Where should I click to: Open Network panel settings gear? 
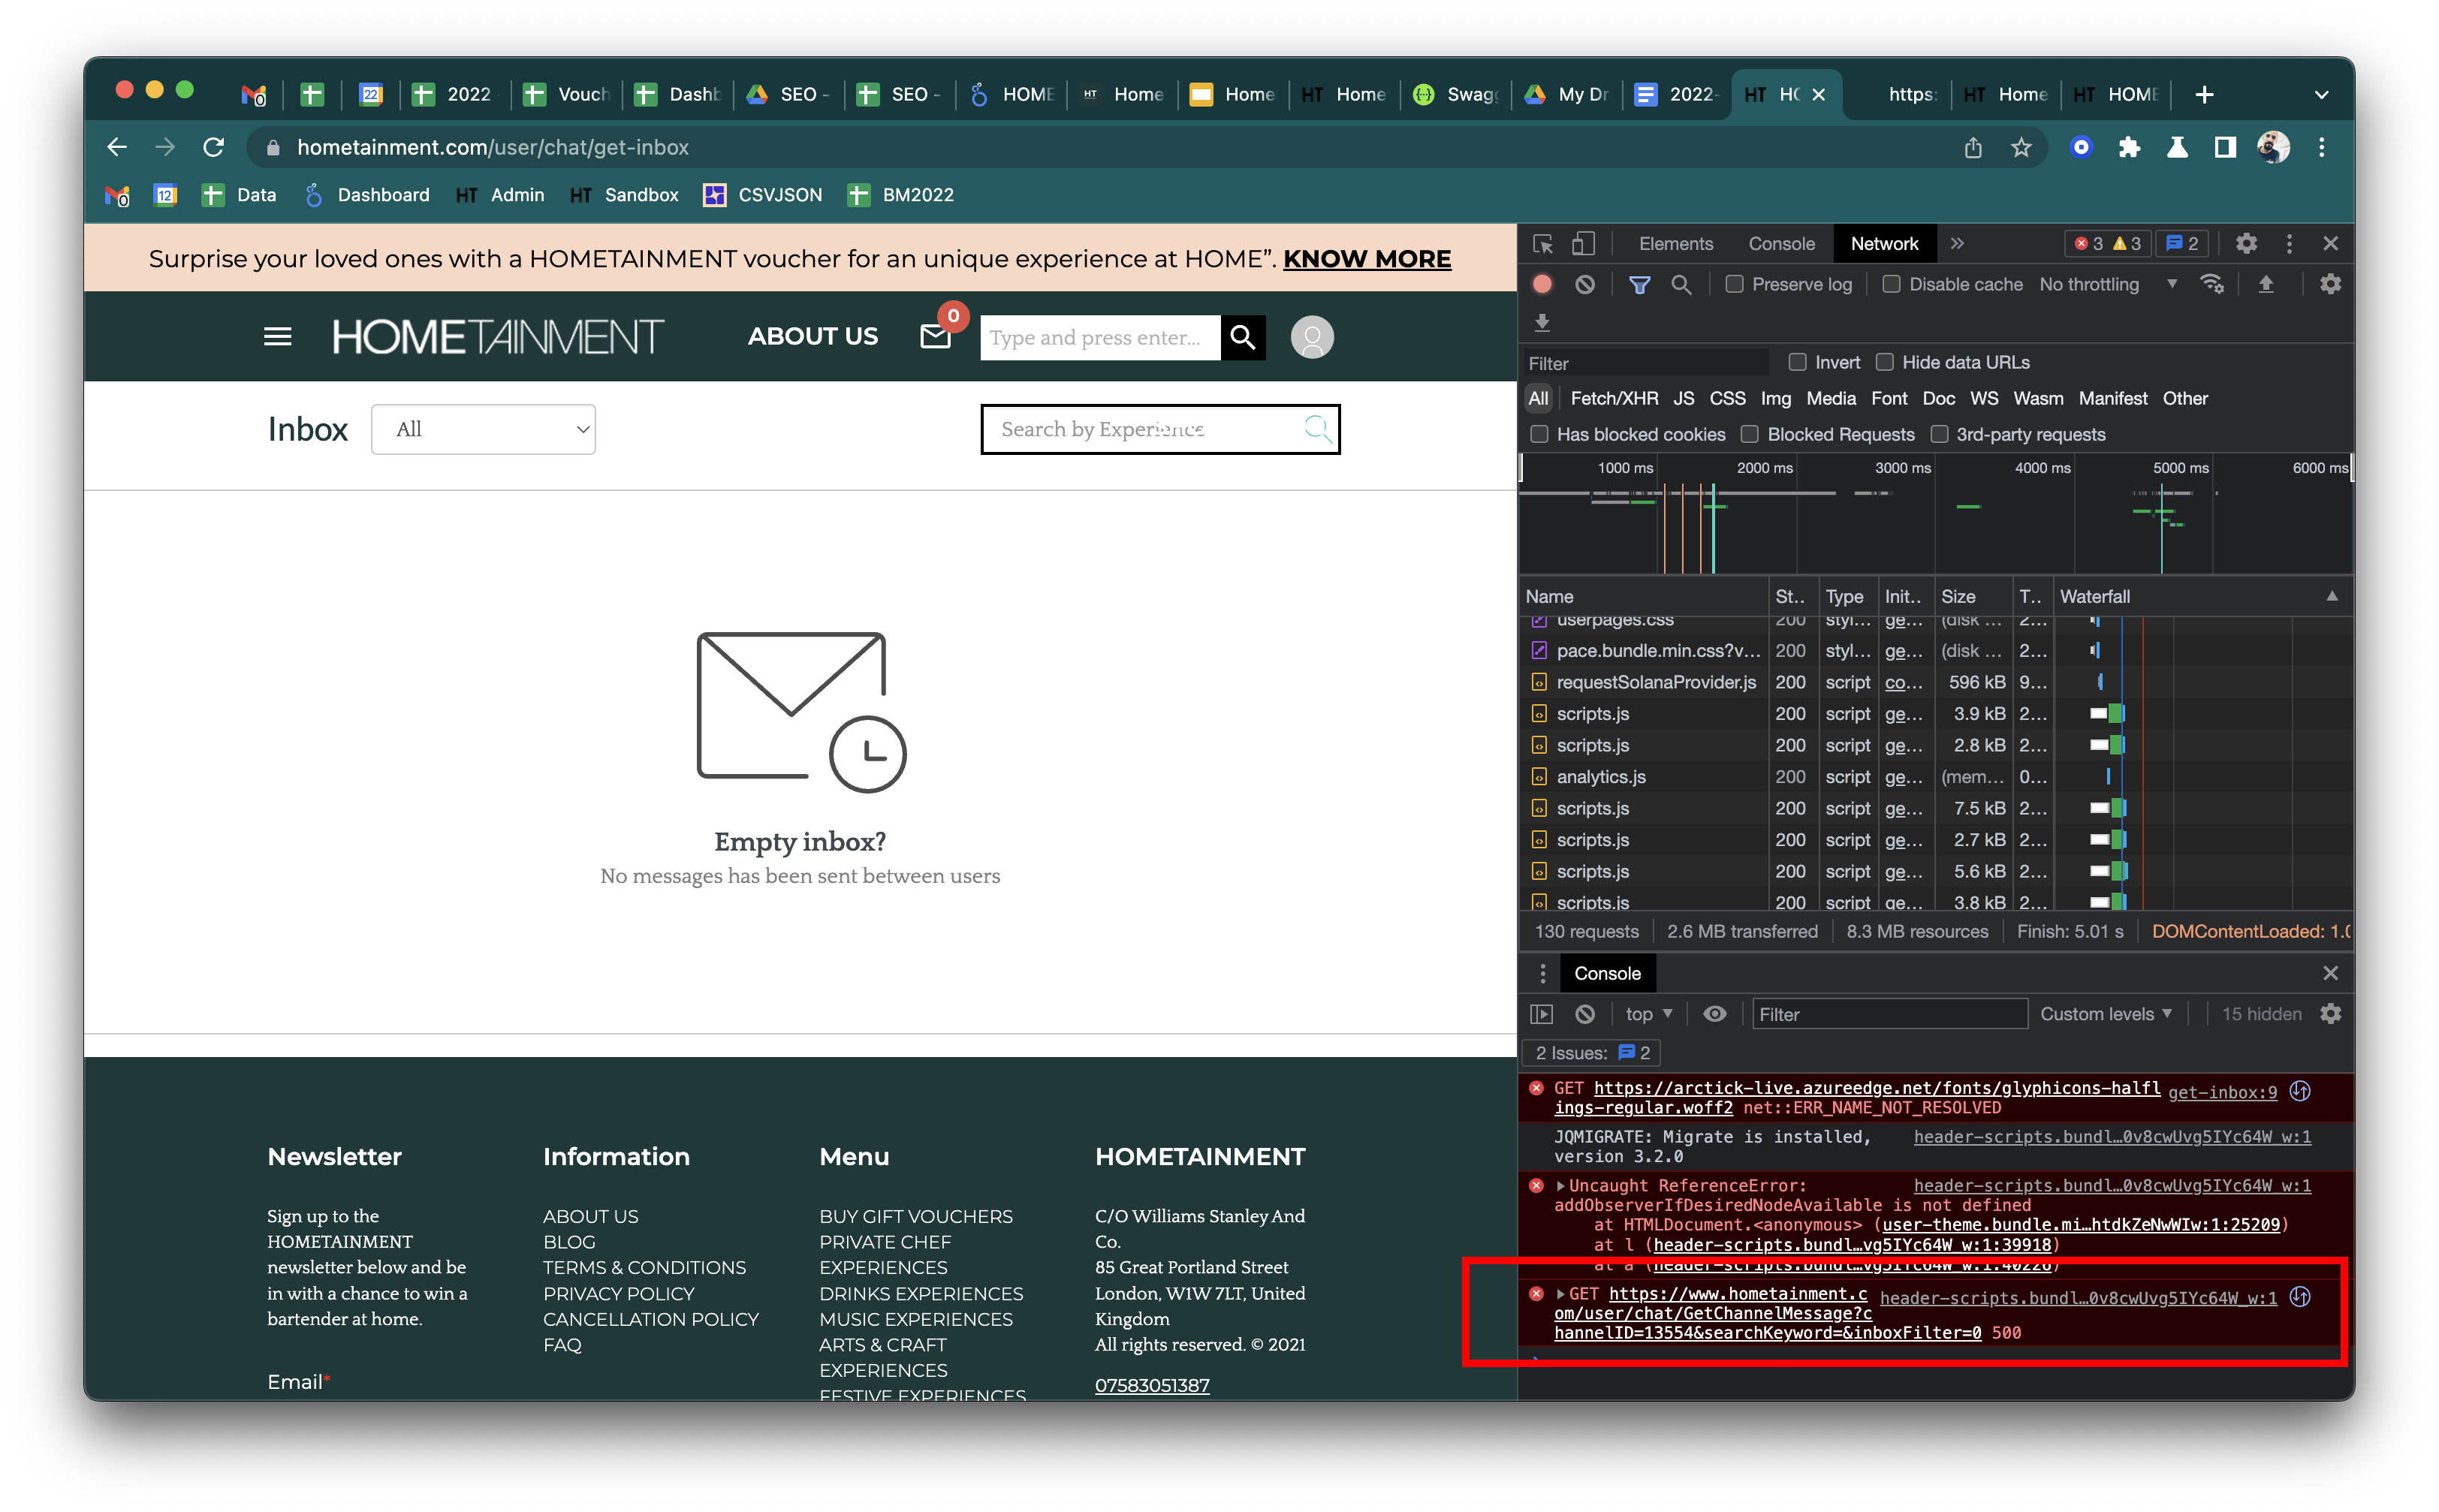2331,285
